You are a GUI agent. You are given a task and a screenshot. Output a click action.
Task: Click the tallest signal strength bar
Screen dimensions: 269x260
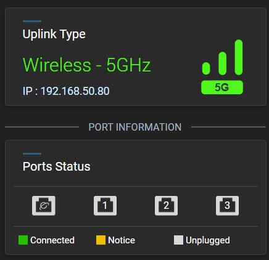tap(239, 57)
